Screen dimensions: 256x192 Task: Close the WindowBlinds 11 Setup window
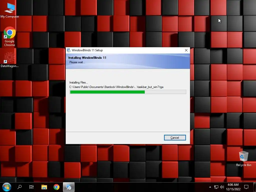tap(186, 50)
